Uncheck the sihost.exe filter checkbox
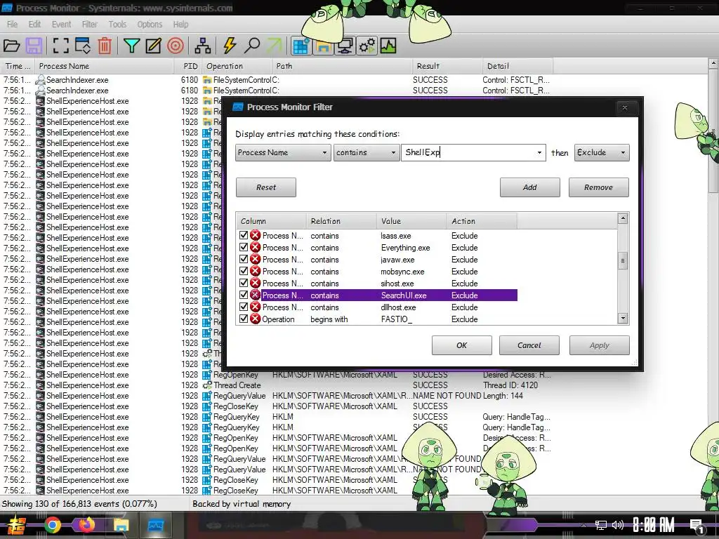Viewport: 719px width, 539px height. click(x=244, y=283)
